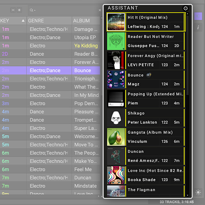Select Booka Shade artist entry
The height and width of the screenshot is (205, 205).
click(141, 180)
